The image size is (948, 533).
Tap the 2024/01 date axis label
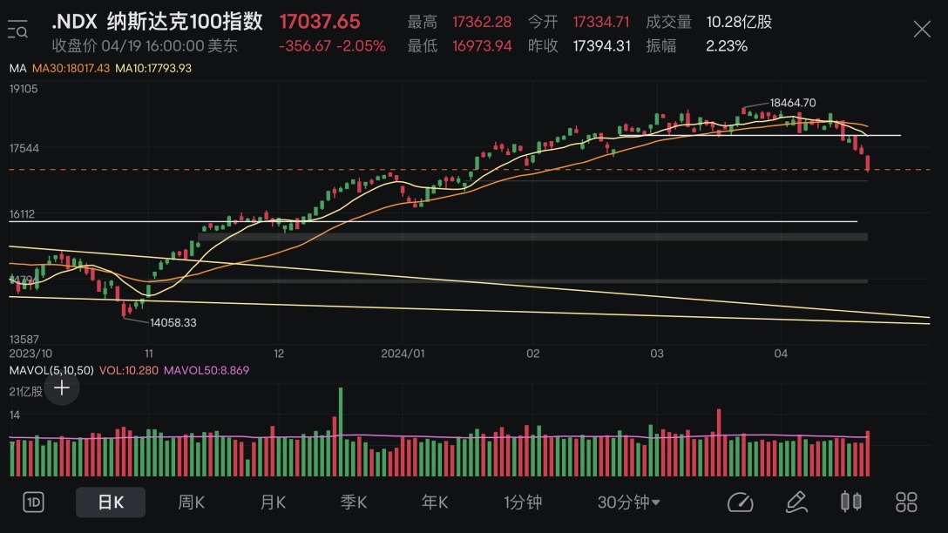tap(403, 354)
